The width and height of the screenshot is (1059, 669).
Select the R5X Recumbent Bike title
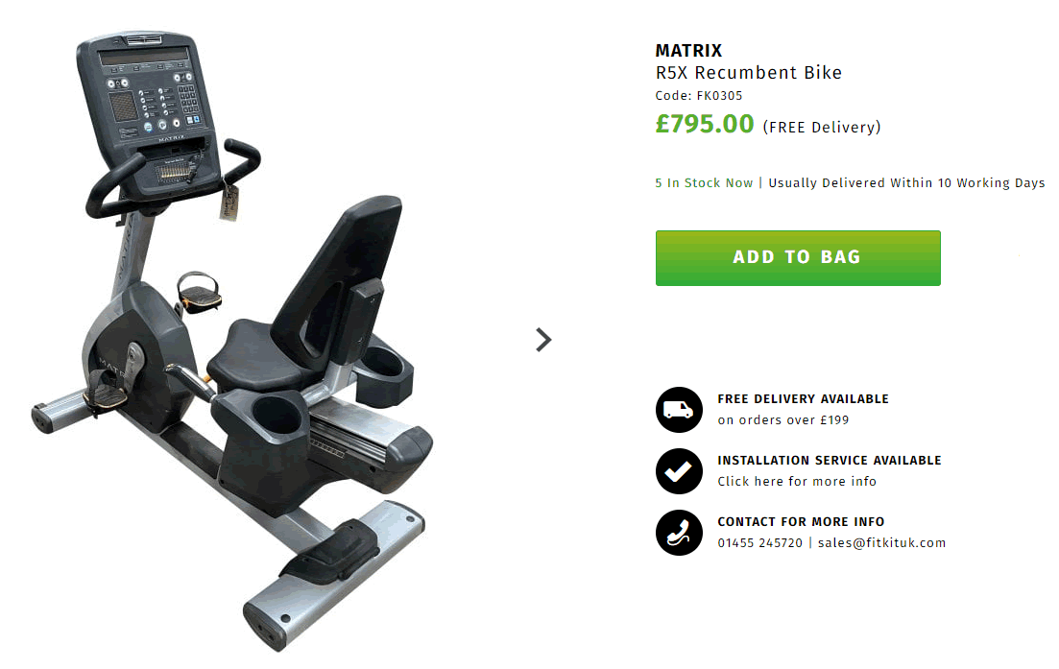[x=748, y=73]
